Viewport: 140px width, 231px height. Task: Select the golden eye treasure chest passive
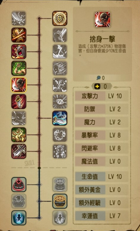60,201
